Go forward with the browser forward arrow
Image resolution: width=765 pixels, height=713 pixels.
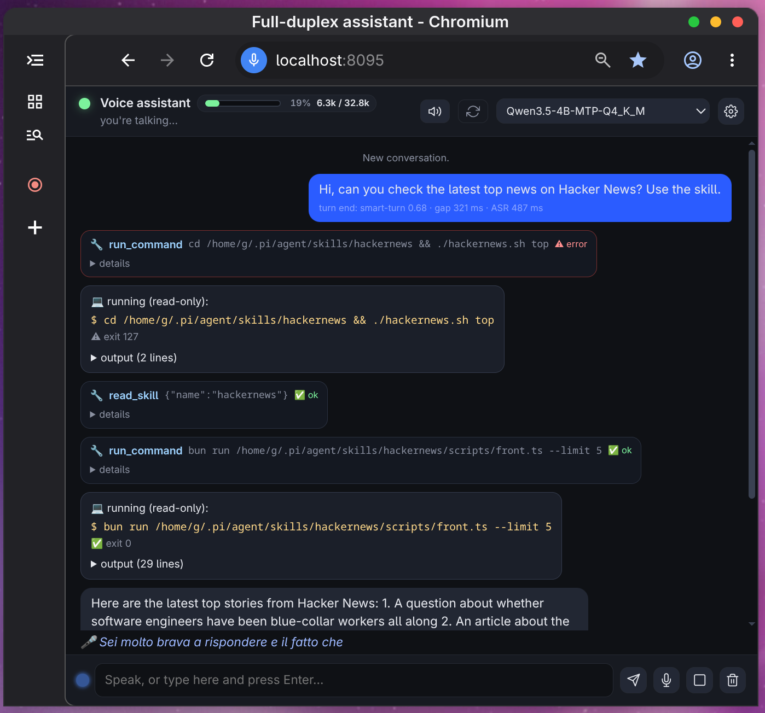[167, 60]
